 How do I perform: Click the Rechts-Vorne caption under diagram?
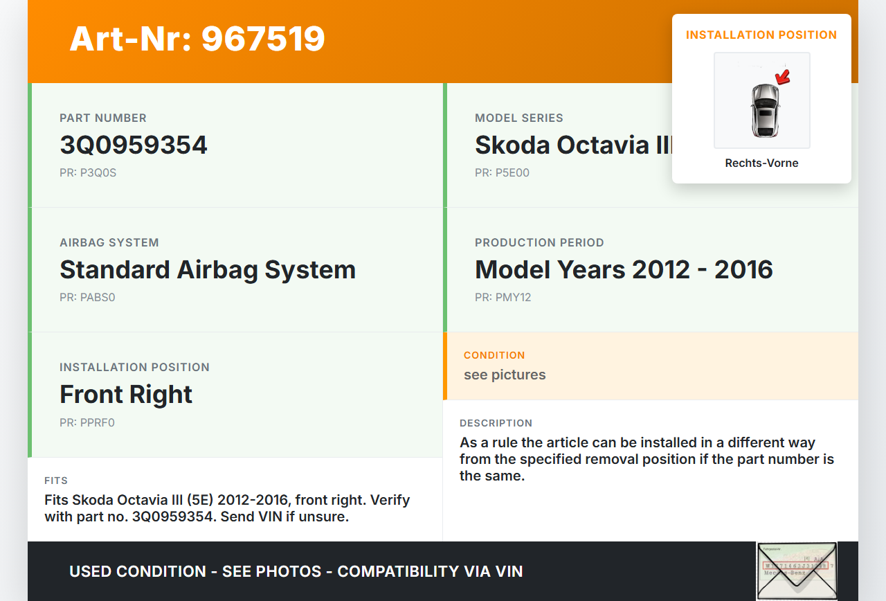click(x=761, y=163)
